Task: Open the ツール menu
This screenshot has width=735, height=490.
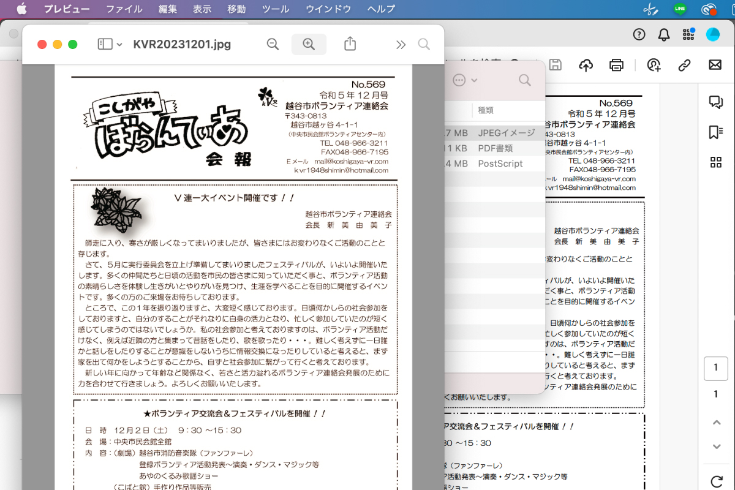Action: [x=275, y=9]
